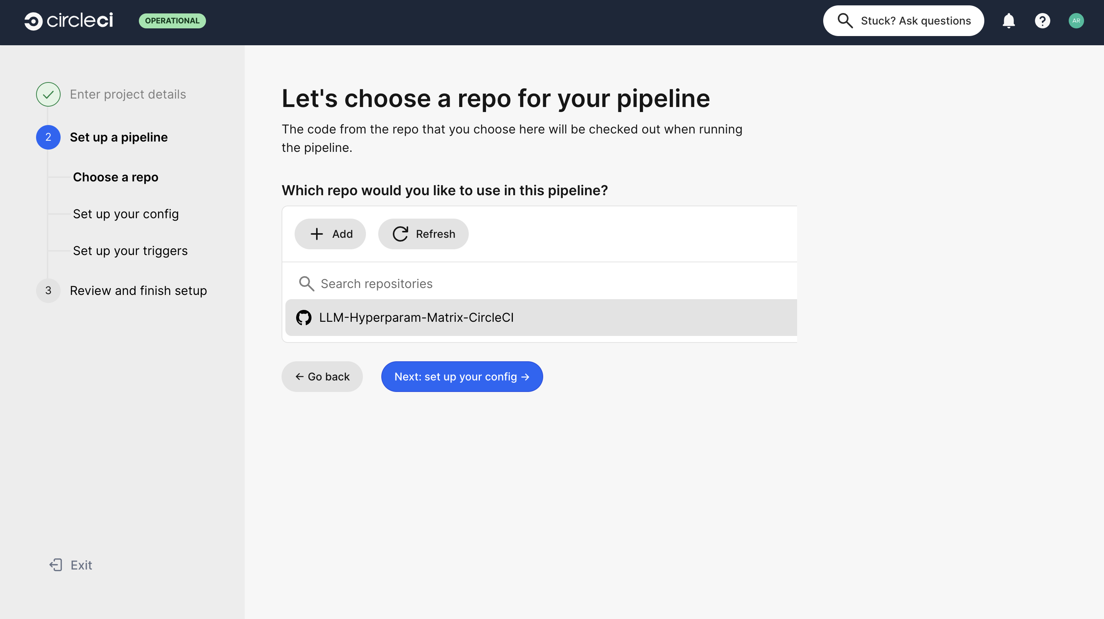Open the help question mark icon

click(1043, 20)
